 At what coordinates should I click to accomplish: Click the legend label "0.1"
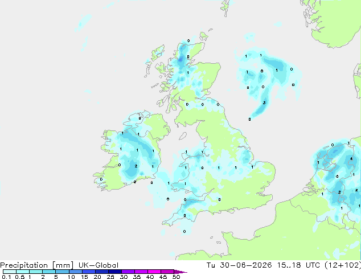[6, 277]
